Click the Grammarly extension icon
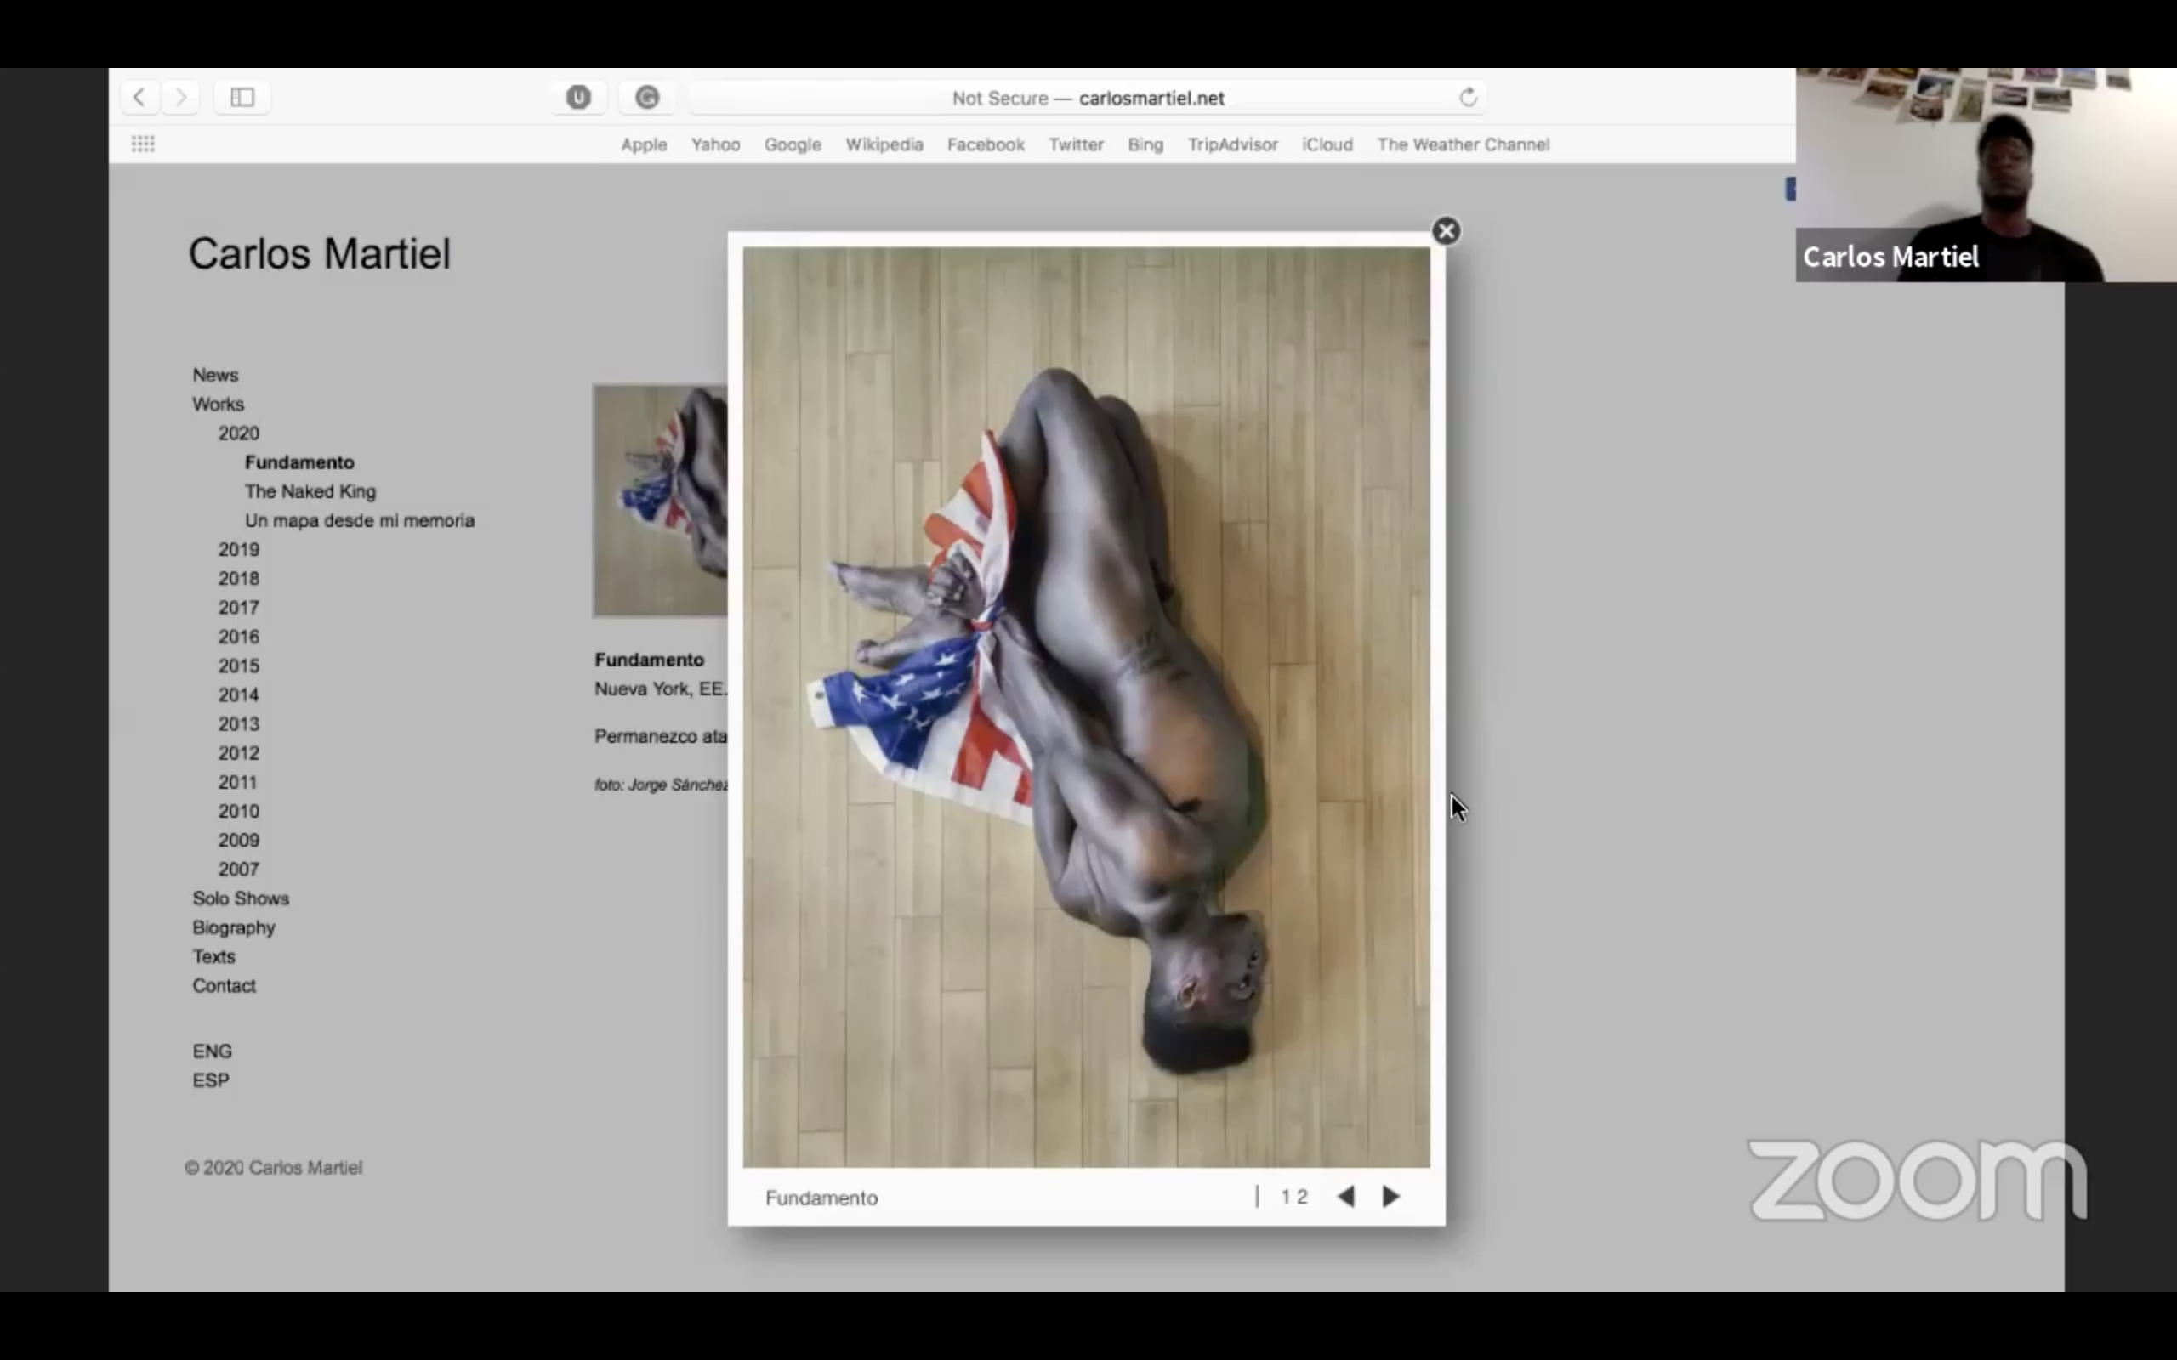The height and width of the screenshot is (1360, 2177). pyautogui.click(x=647, y=97)
